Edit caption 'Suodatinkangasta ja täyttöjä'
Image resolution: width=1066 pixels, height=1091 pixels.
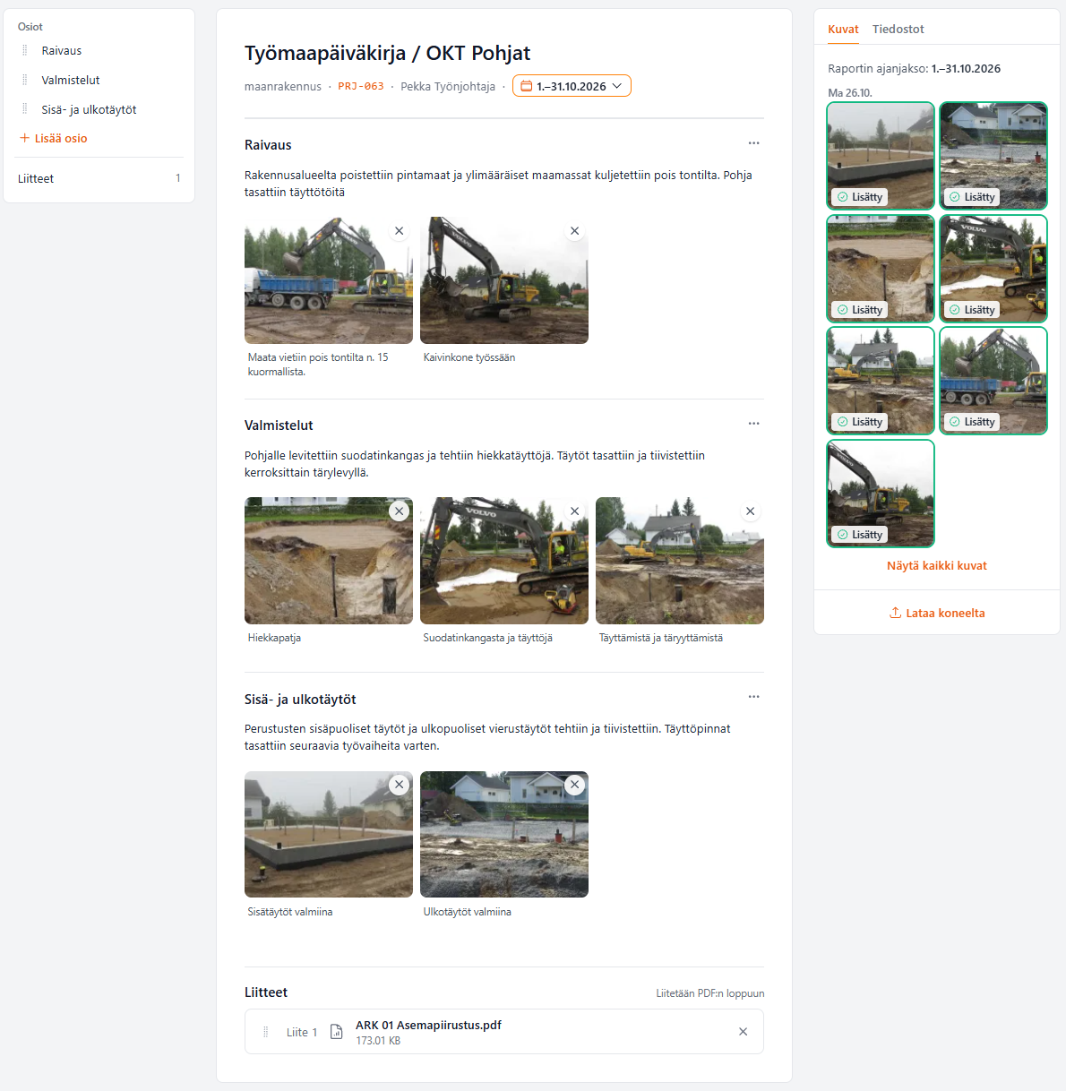pyautogui.click(x=488, y=638)
